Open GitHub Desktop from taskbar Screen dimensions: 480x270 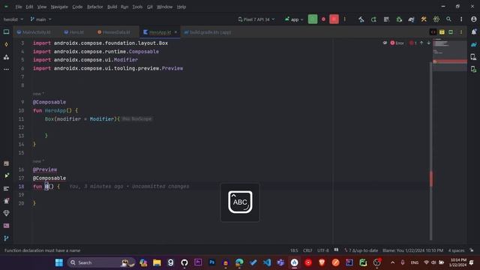(x=184, y=262)
